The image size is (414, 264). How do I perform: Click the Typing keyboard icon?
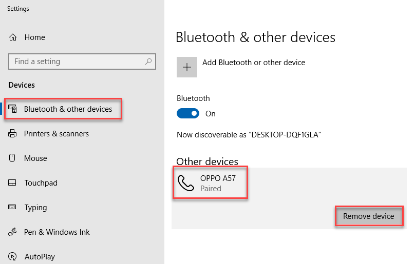[x=12, y=207]
